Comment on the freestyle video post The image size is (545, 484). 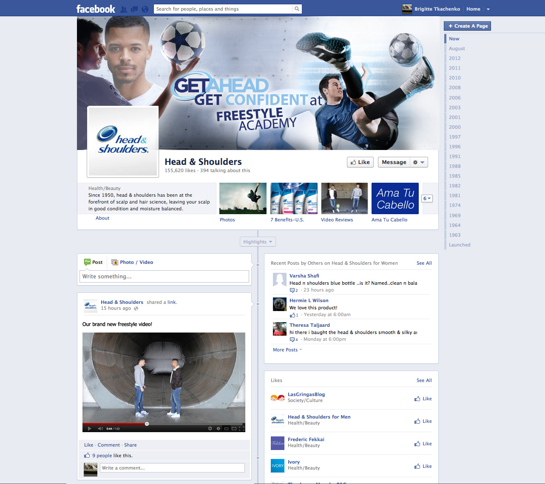(x=109, y=445)
